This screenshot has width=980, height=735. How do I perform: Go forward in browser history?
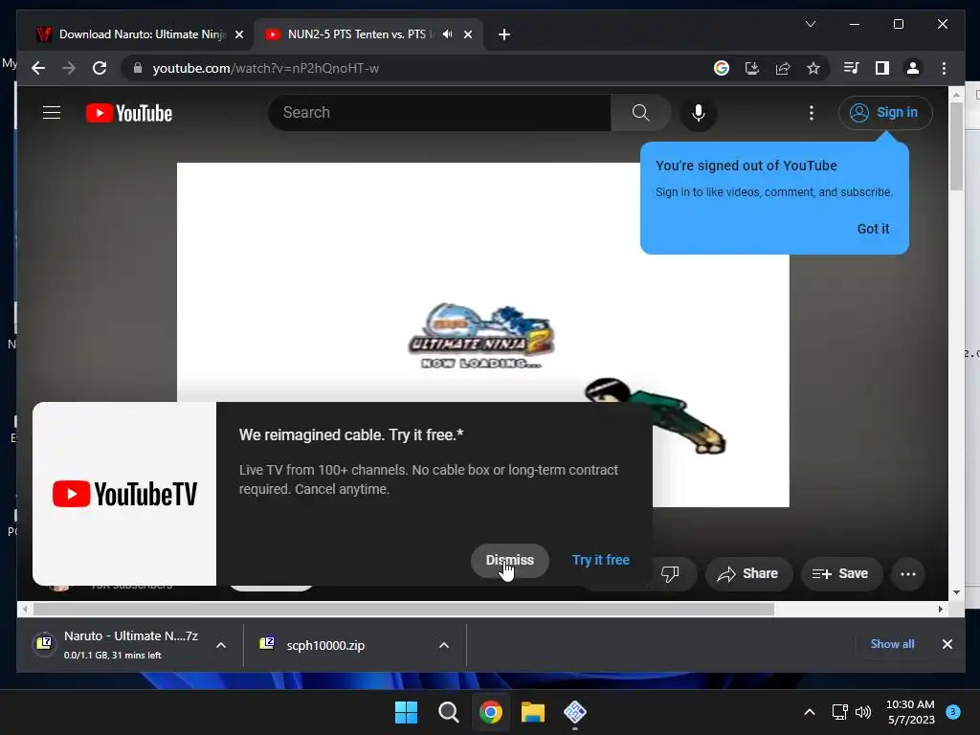click(x=69, y=68)
